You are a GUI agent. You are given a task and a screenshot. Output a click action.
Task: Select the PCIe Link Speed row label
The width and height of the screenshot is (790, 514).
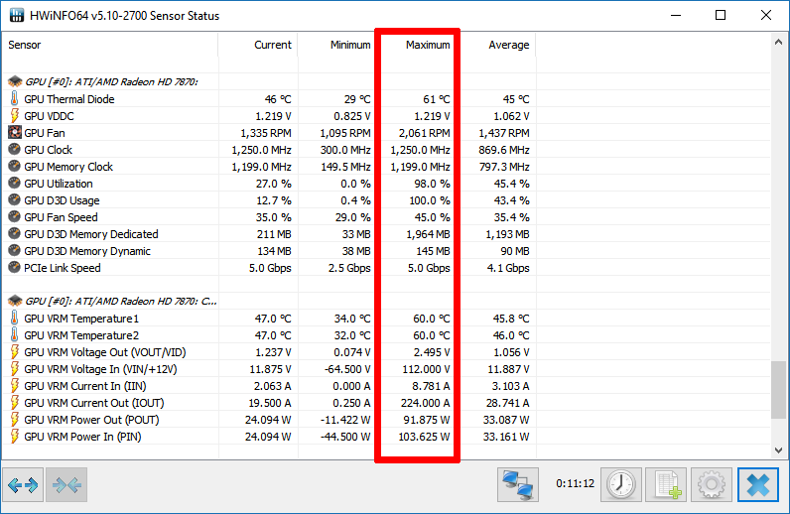click(x=62, y=268)
